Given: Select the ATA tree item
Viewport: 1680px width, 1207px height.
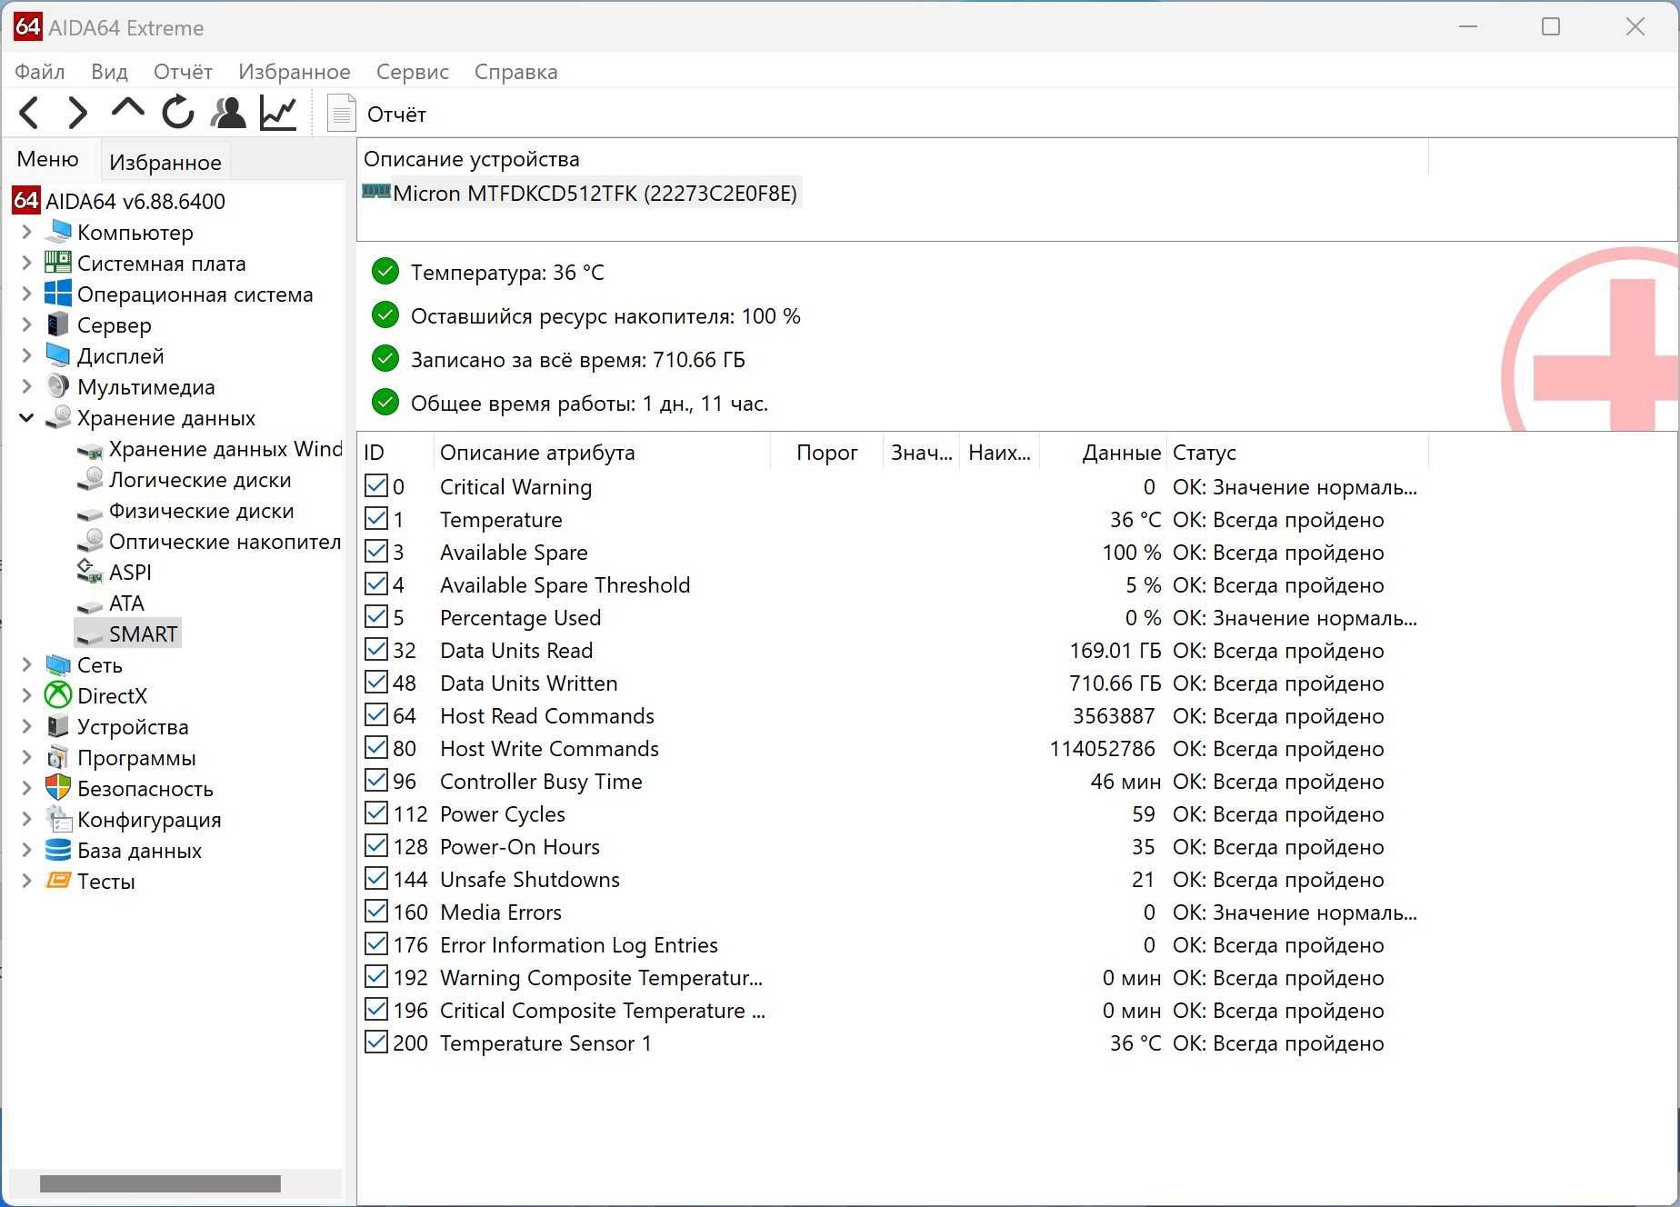Looking at the screenshot, I should (126, 603).
